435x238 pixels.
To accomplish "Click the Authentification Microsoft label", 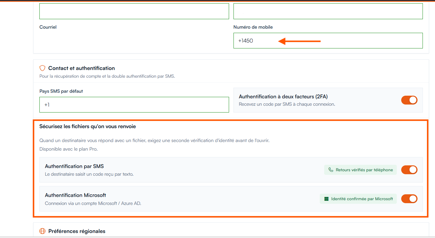I will pos(76,195).
